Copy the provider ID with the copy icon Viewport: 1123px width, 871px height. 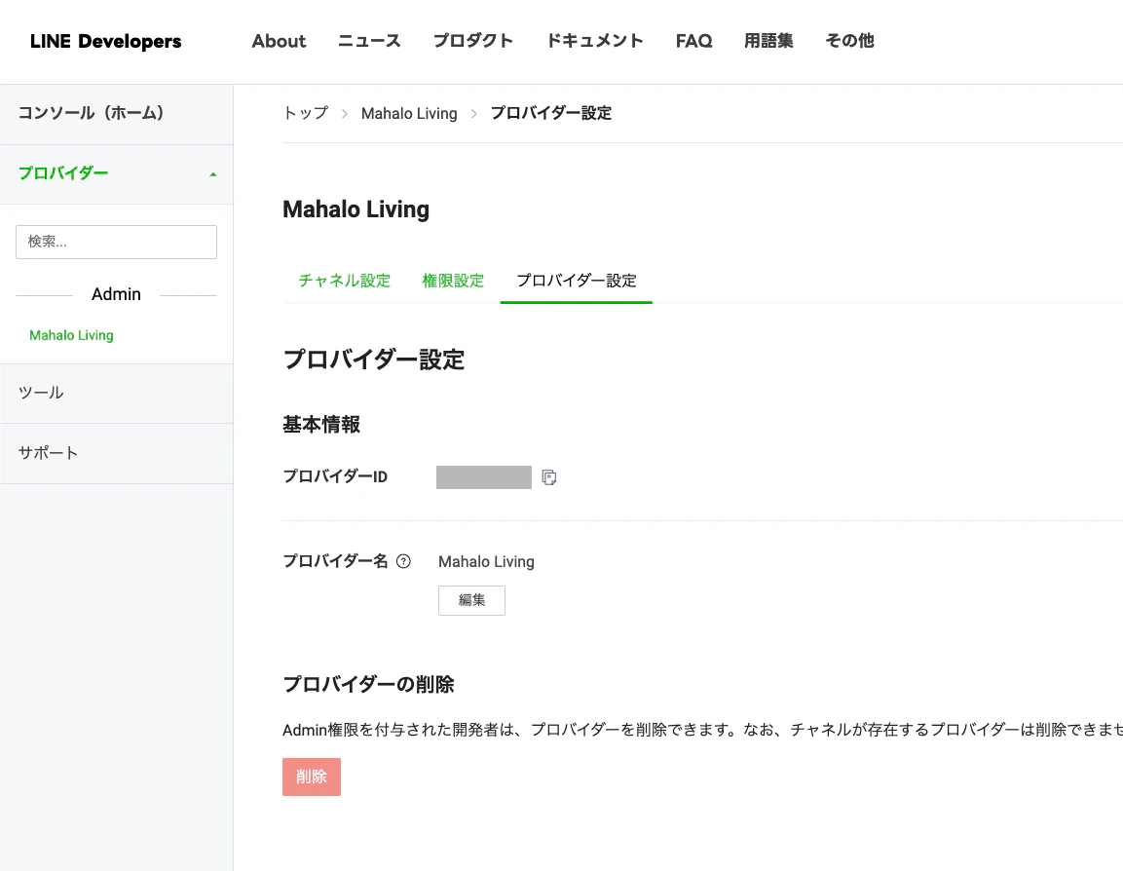[x=549, y=477]
